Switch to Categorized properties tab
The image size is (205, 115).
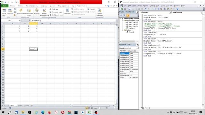click(131, 51)
